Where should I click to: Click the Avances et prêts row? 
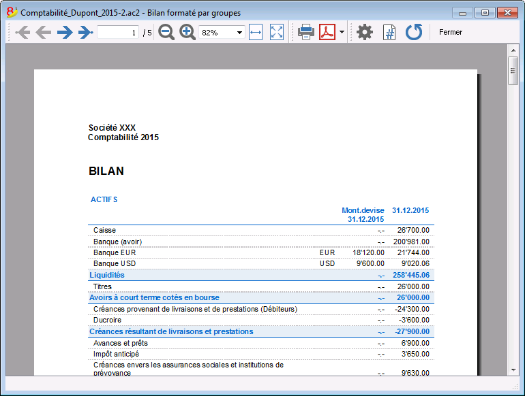261,343
